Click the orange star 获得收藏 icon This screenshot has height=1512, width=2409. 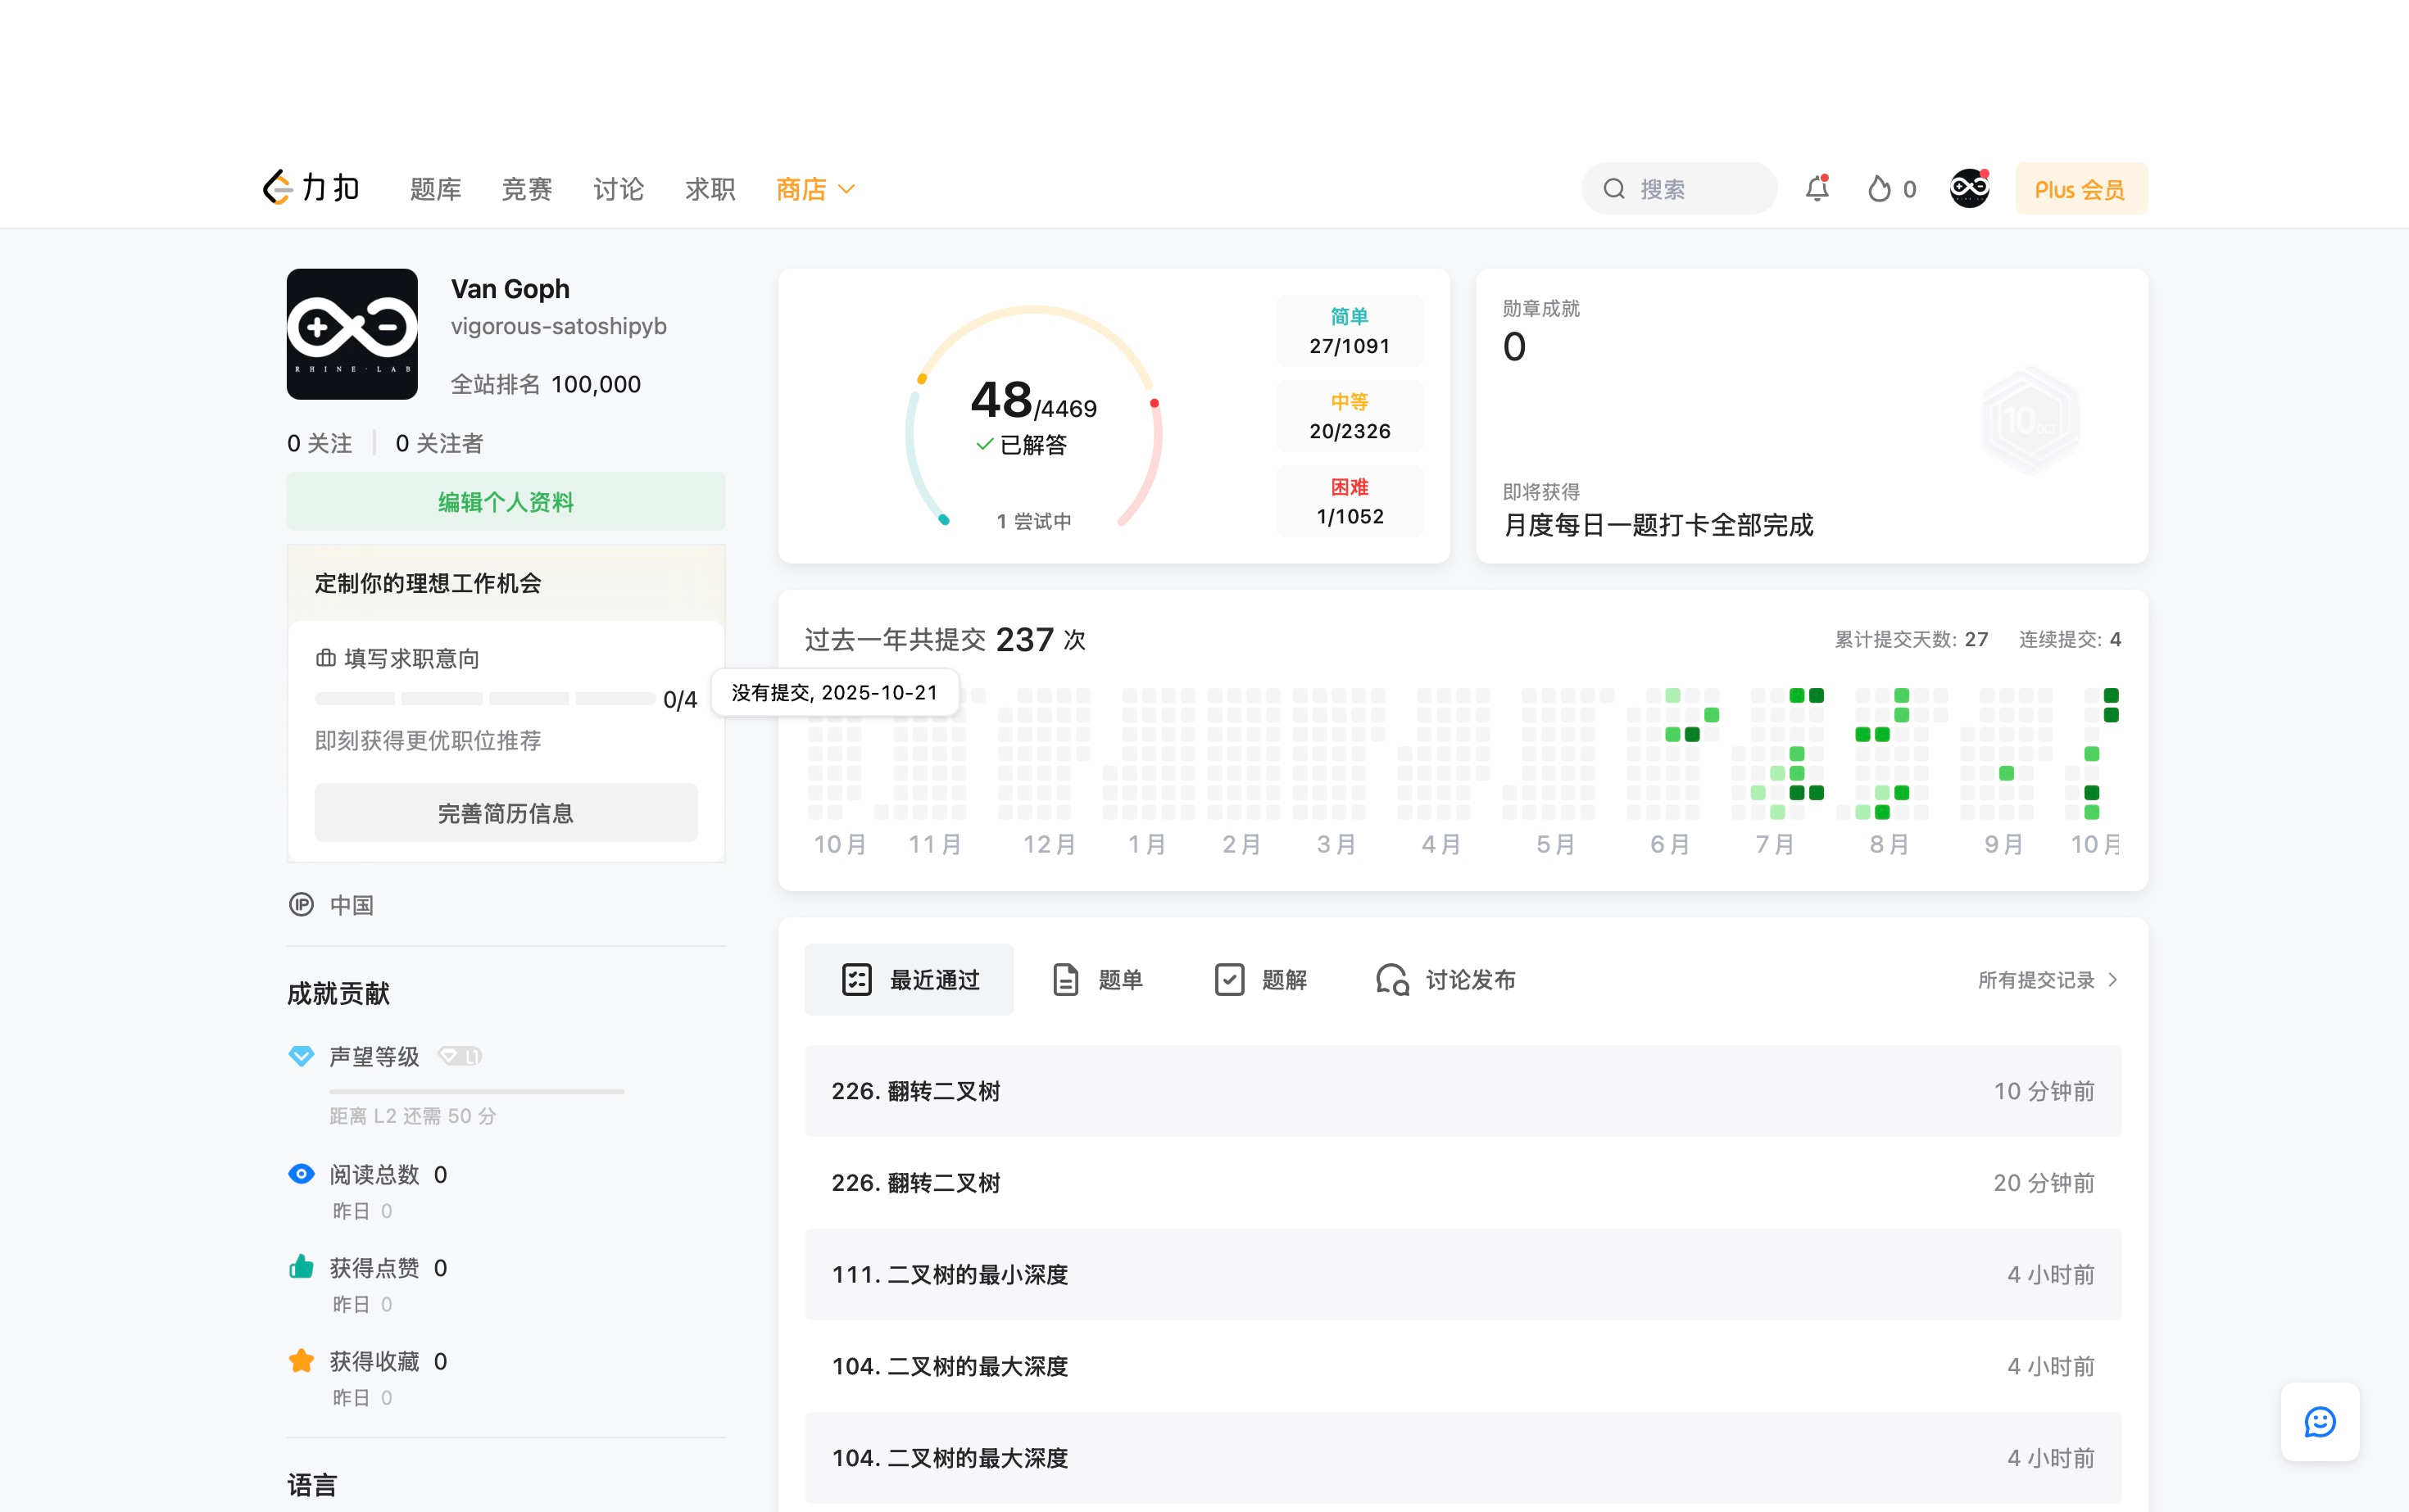(302, 1360)
